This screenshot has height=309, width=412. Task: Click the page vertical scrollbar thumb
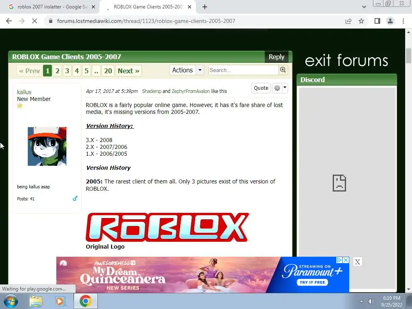408,56
